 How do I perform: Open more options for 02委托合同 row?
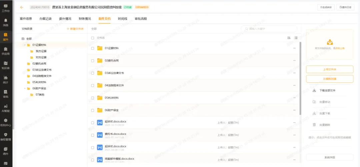[x=294, y=61]
